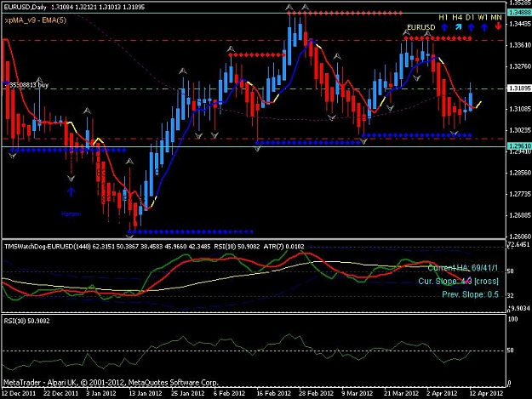Click the highlighted 1.29610 price tag
532x399 pixels.
pos(519,145)
